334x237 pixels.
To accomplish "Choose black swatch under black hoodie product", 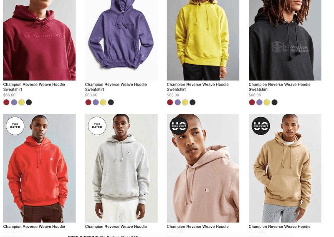I will tap(274, 102).
